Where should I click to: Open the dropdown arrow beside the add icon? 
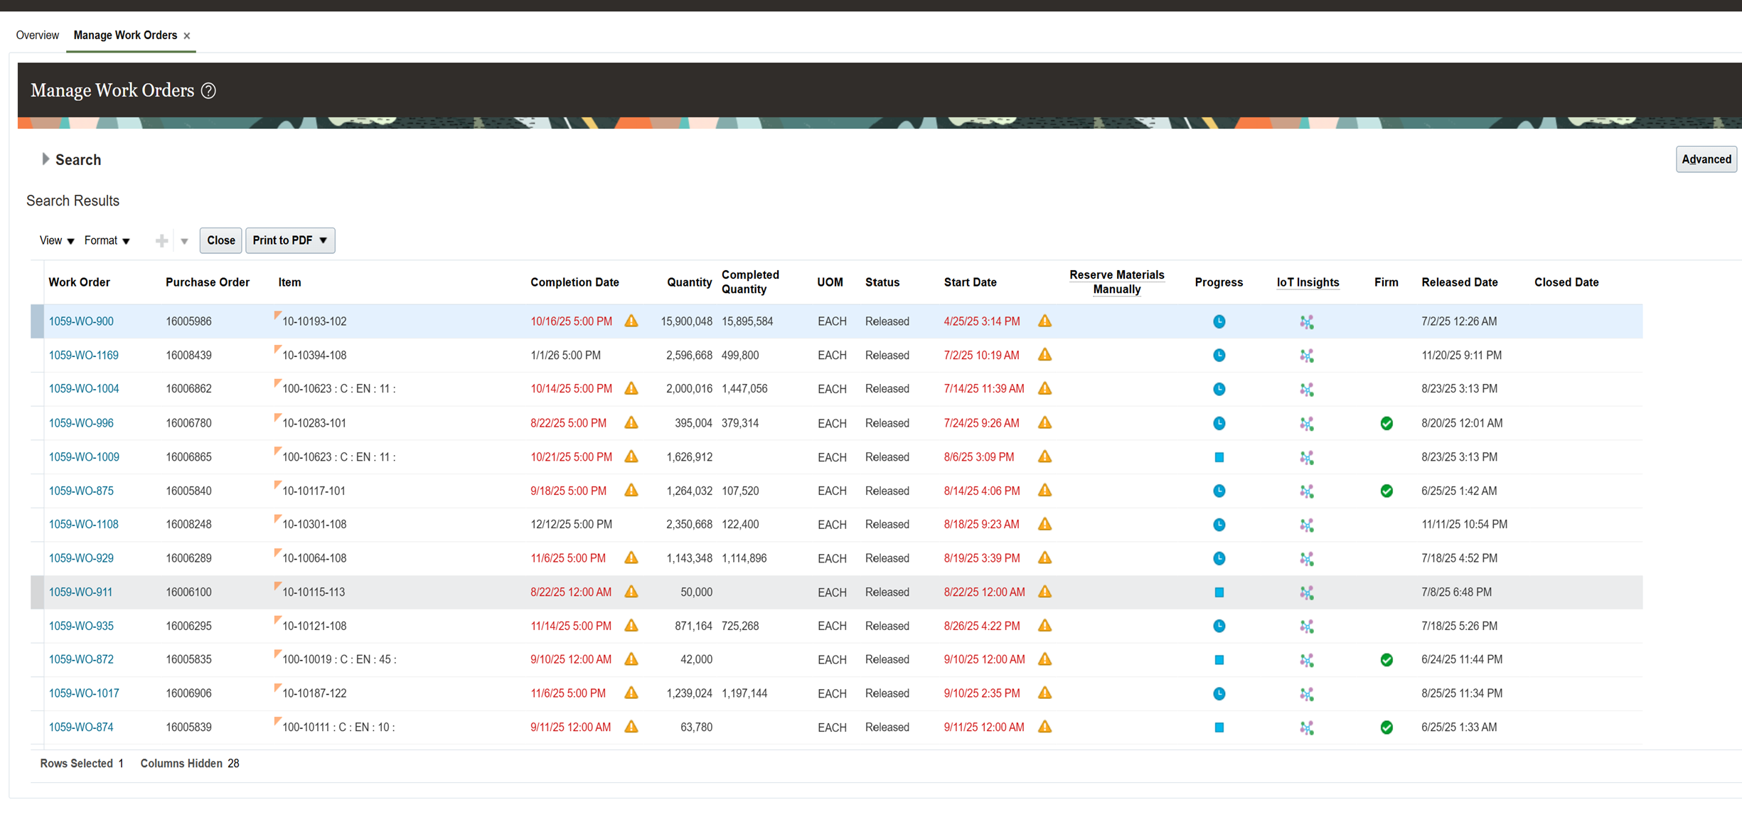point(184,241)
